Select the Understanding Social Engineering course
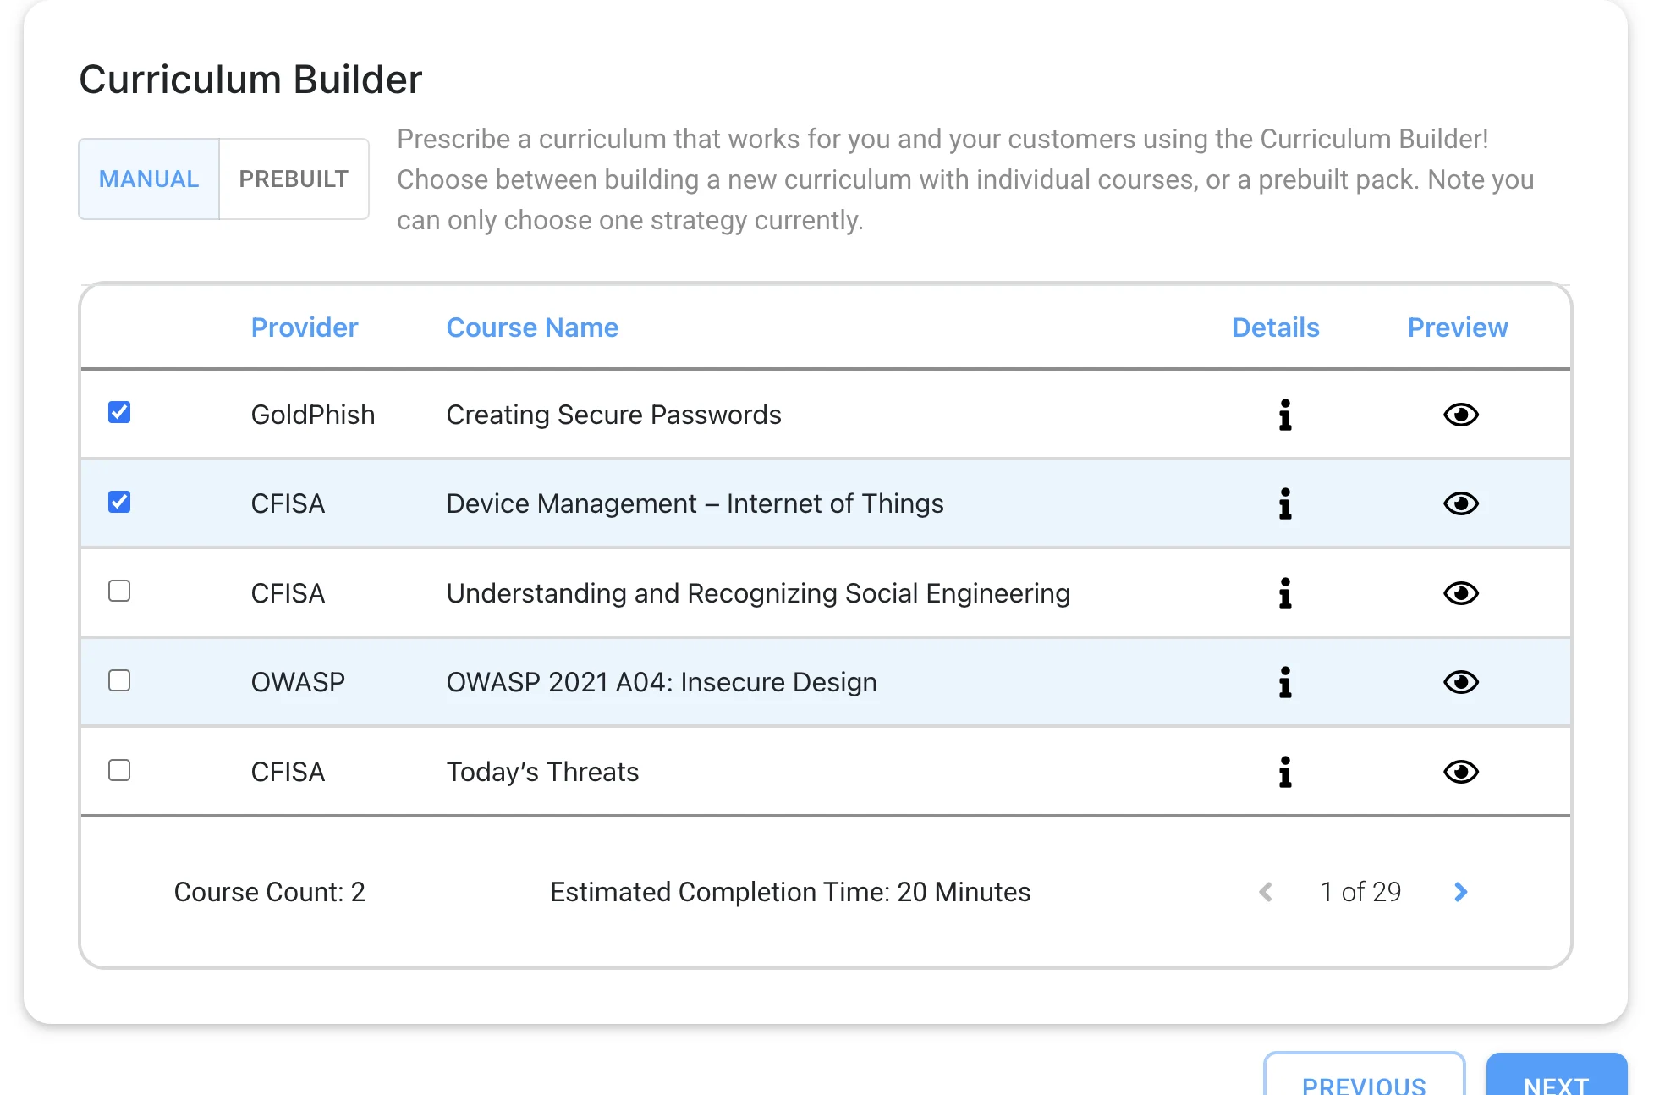 point(119,592)
